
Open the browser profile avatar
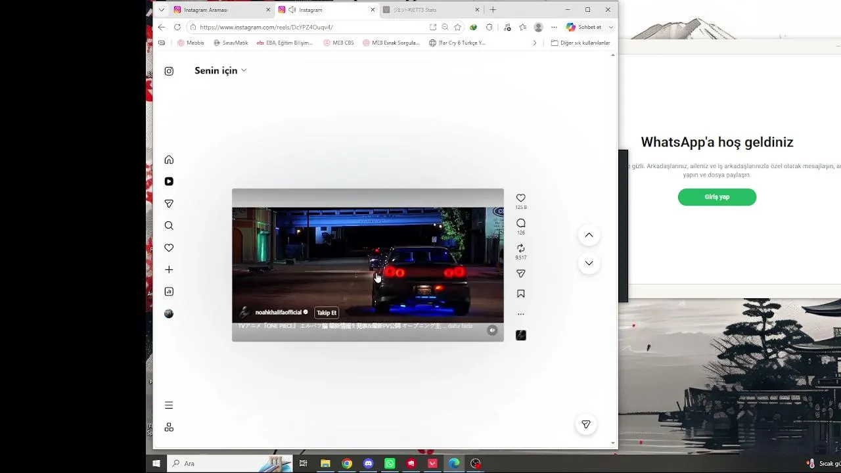click(x=539, y=27)
